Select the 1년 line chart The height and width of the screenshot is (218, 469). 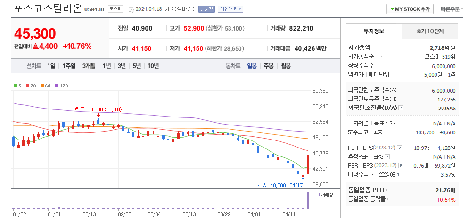pos(107,66)
